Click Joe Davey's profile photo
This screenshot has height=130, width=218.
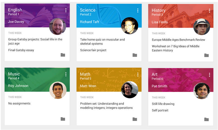tap(57, 27)
